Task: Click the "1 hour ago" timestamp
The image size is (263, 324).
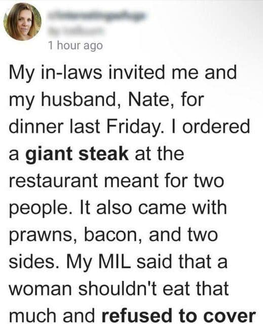Action: [x=76, y=46]
